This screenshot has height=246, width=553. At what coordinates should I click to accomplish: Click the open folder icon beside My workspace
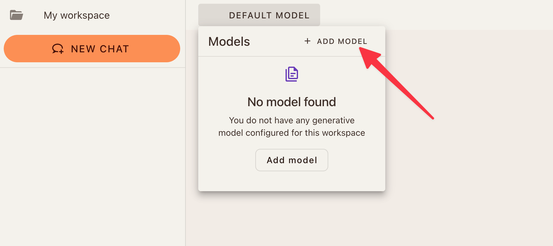coord(17,15)
